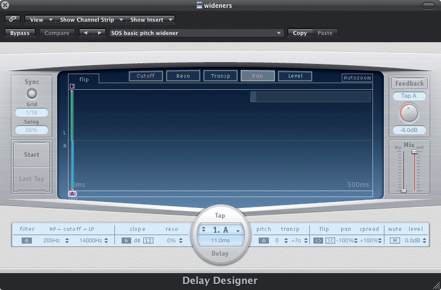Select the Reso view tab

click(x=183, y=76)
